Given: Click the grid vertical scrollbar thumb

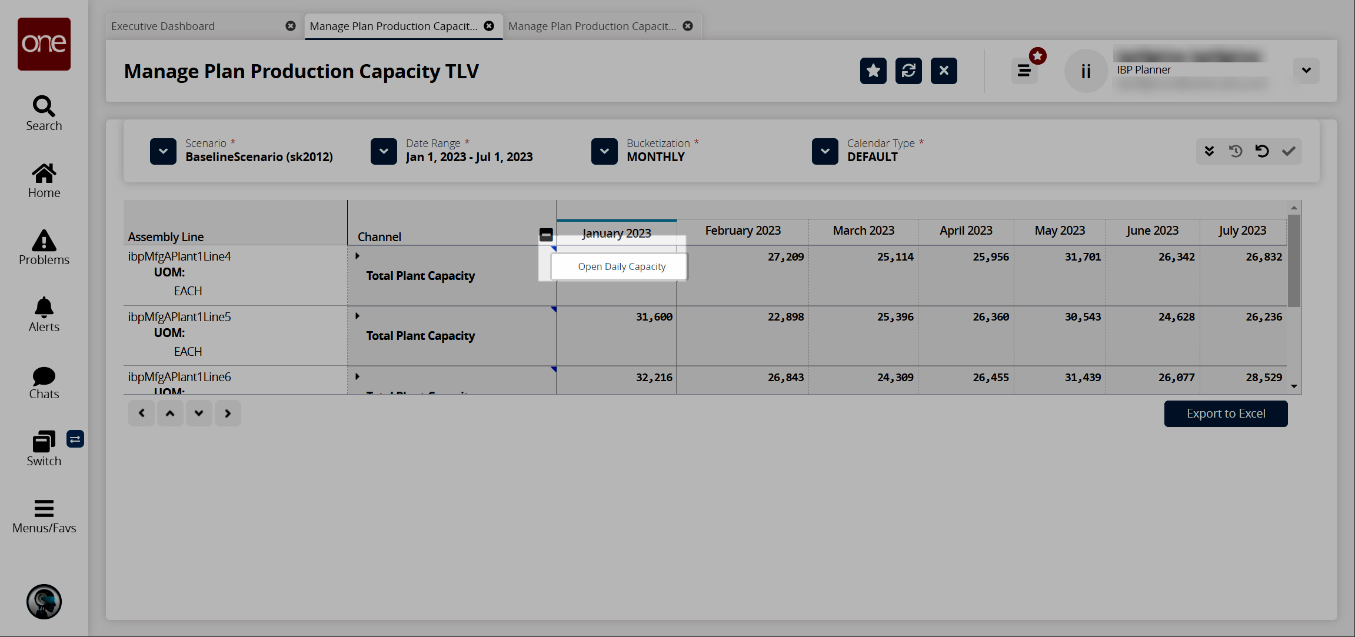Looking at the screenshot, I should pyautogui.click(x=1294, y=261).
